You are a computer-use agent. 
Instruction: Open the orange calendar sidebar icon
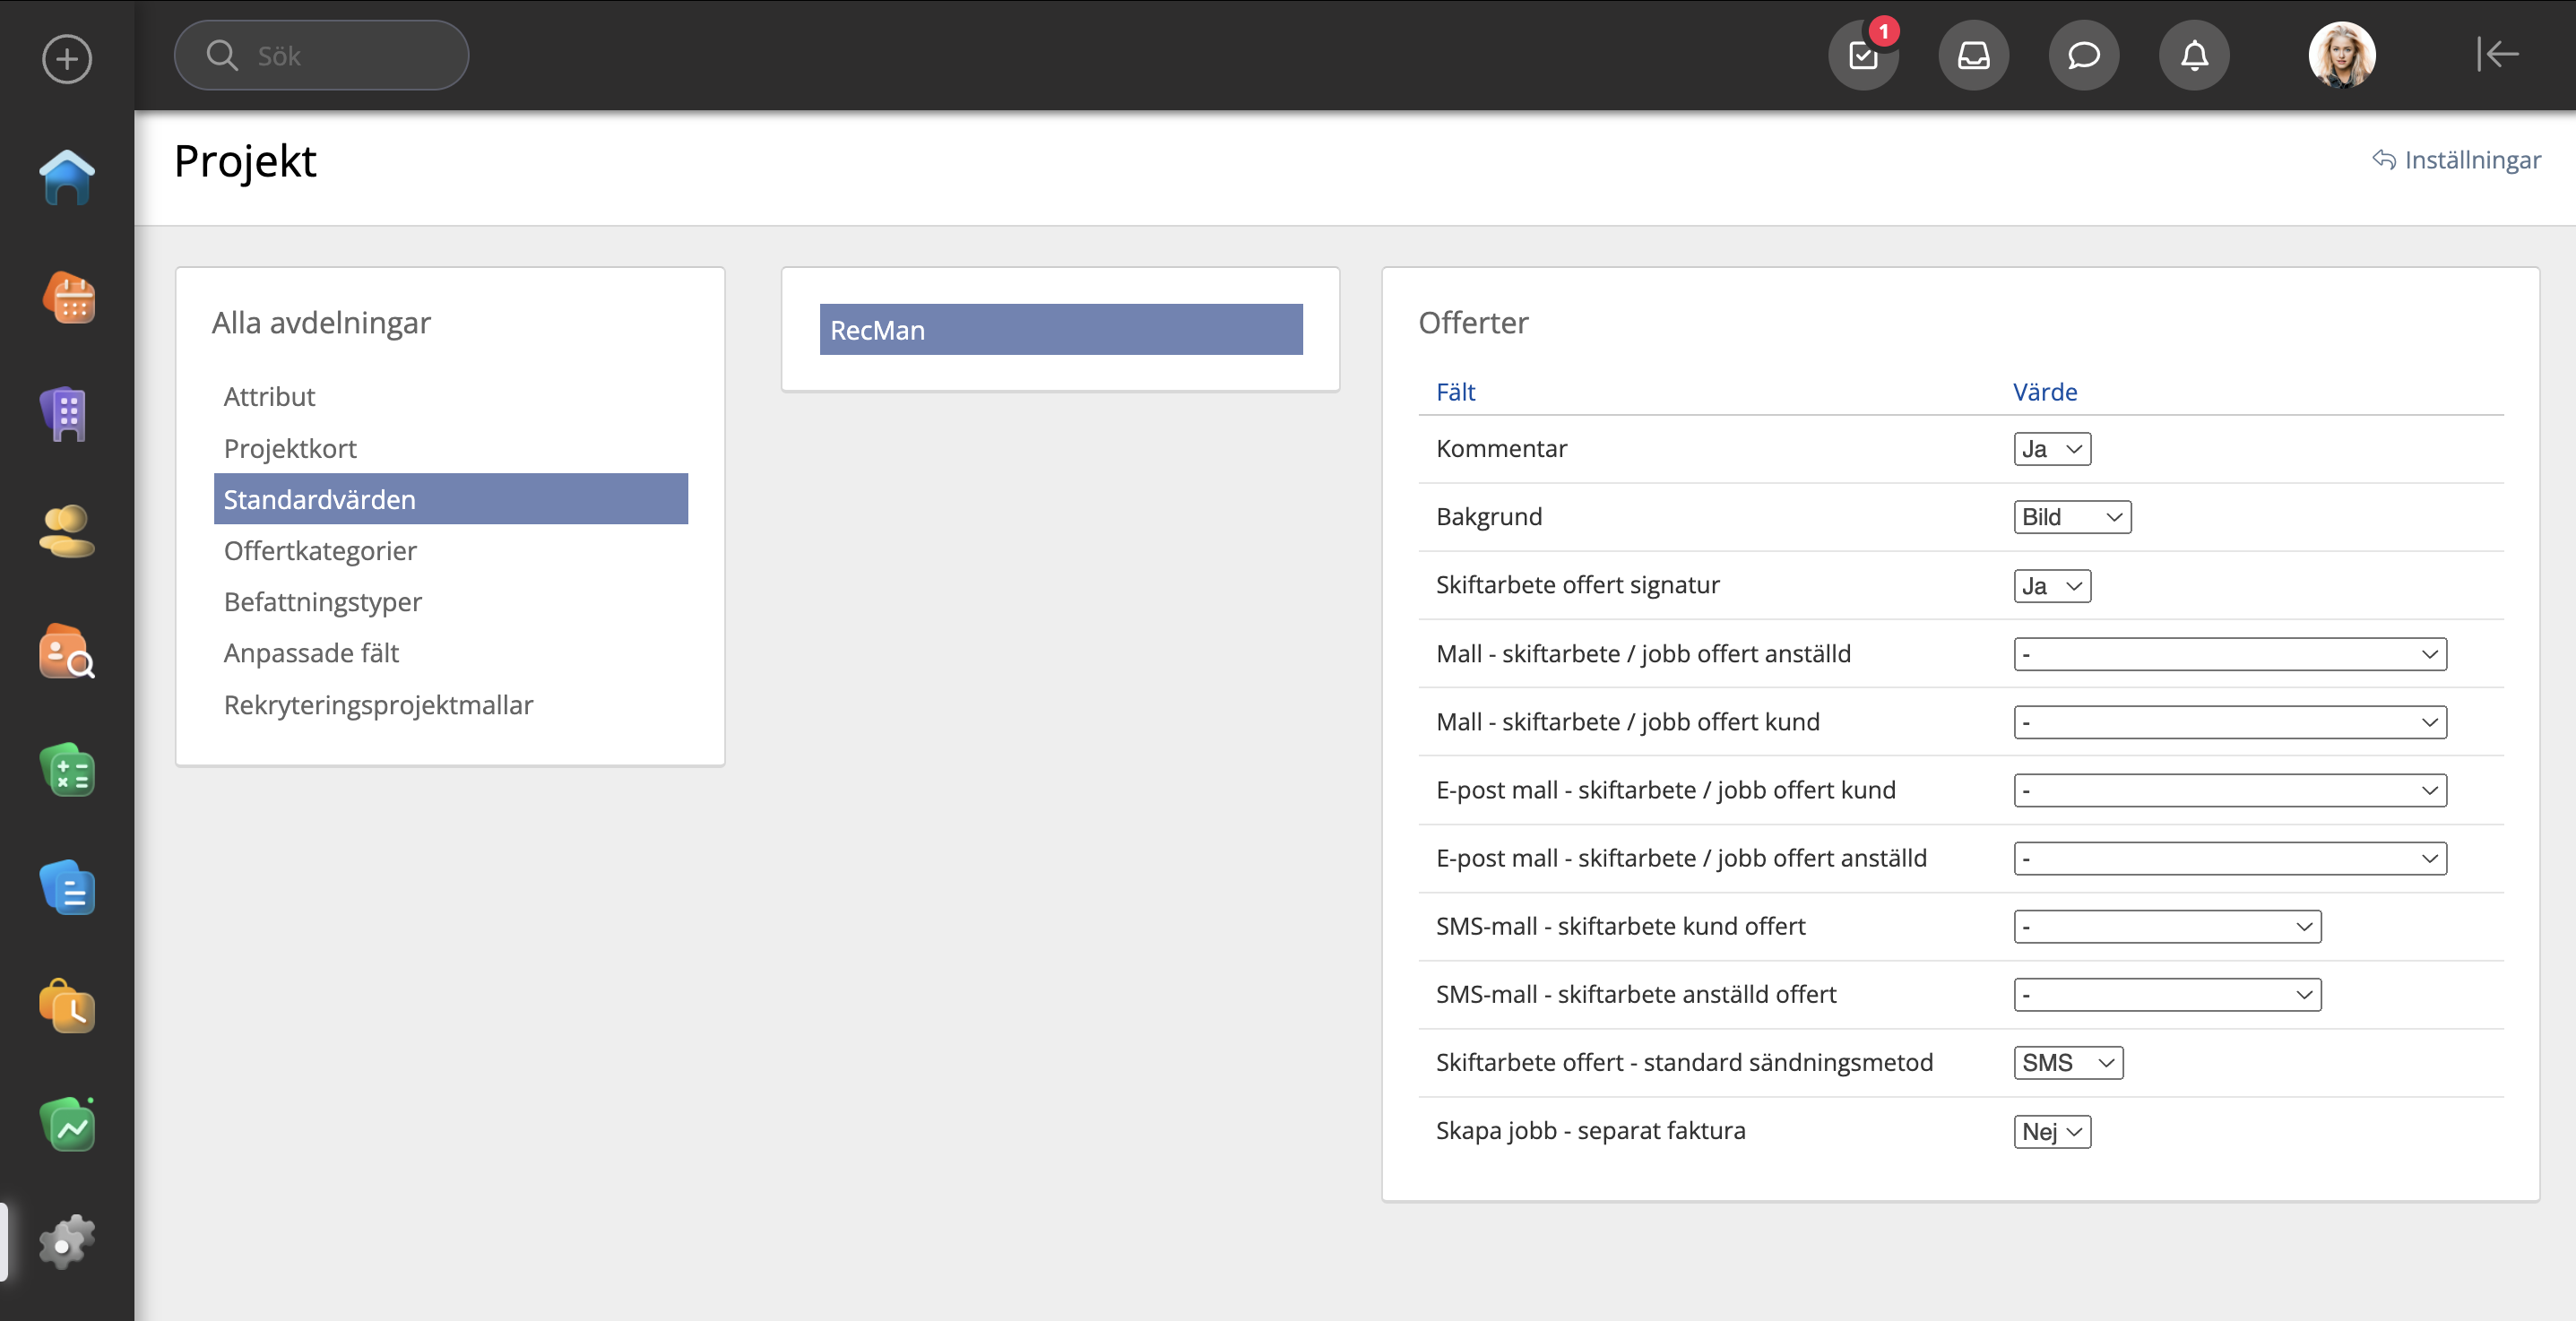point(67,298)
